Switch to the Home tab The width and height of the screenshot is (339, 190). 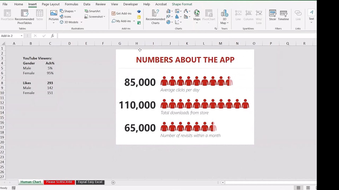click(x=19, y=4)
